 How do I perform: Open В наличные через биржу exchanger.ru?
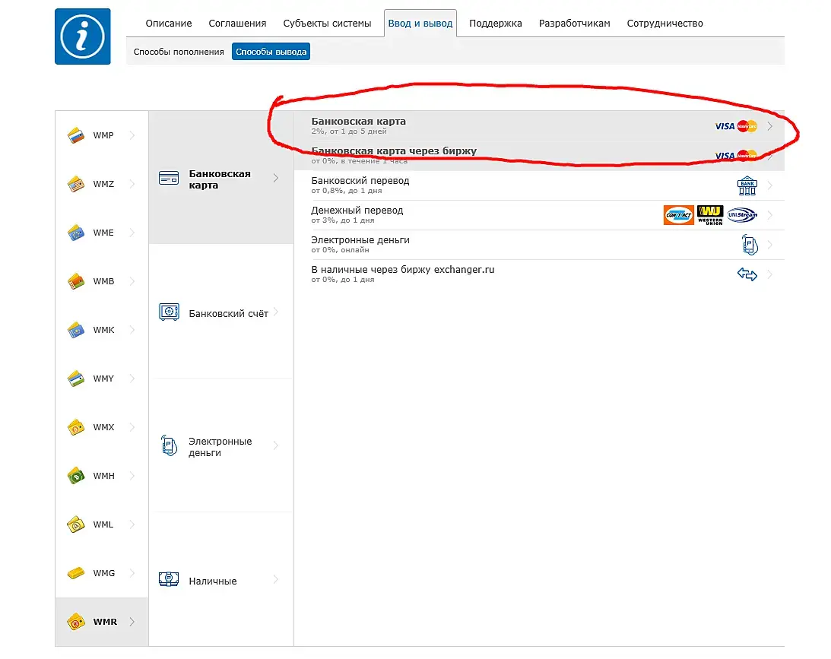point(539,274)
